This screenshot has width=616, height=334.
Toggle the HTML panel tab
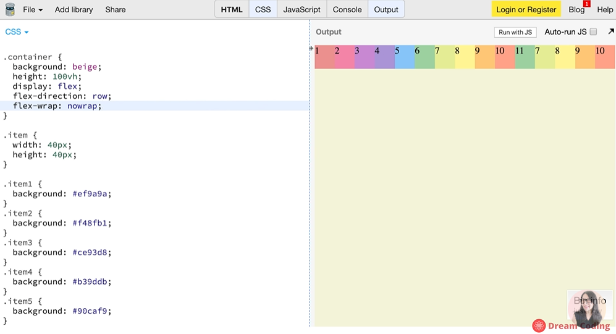pyautogui.click(x=232, y=9)
